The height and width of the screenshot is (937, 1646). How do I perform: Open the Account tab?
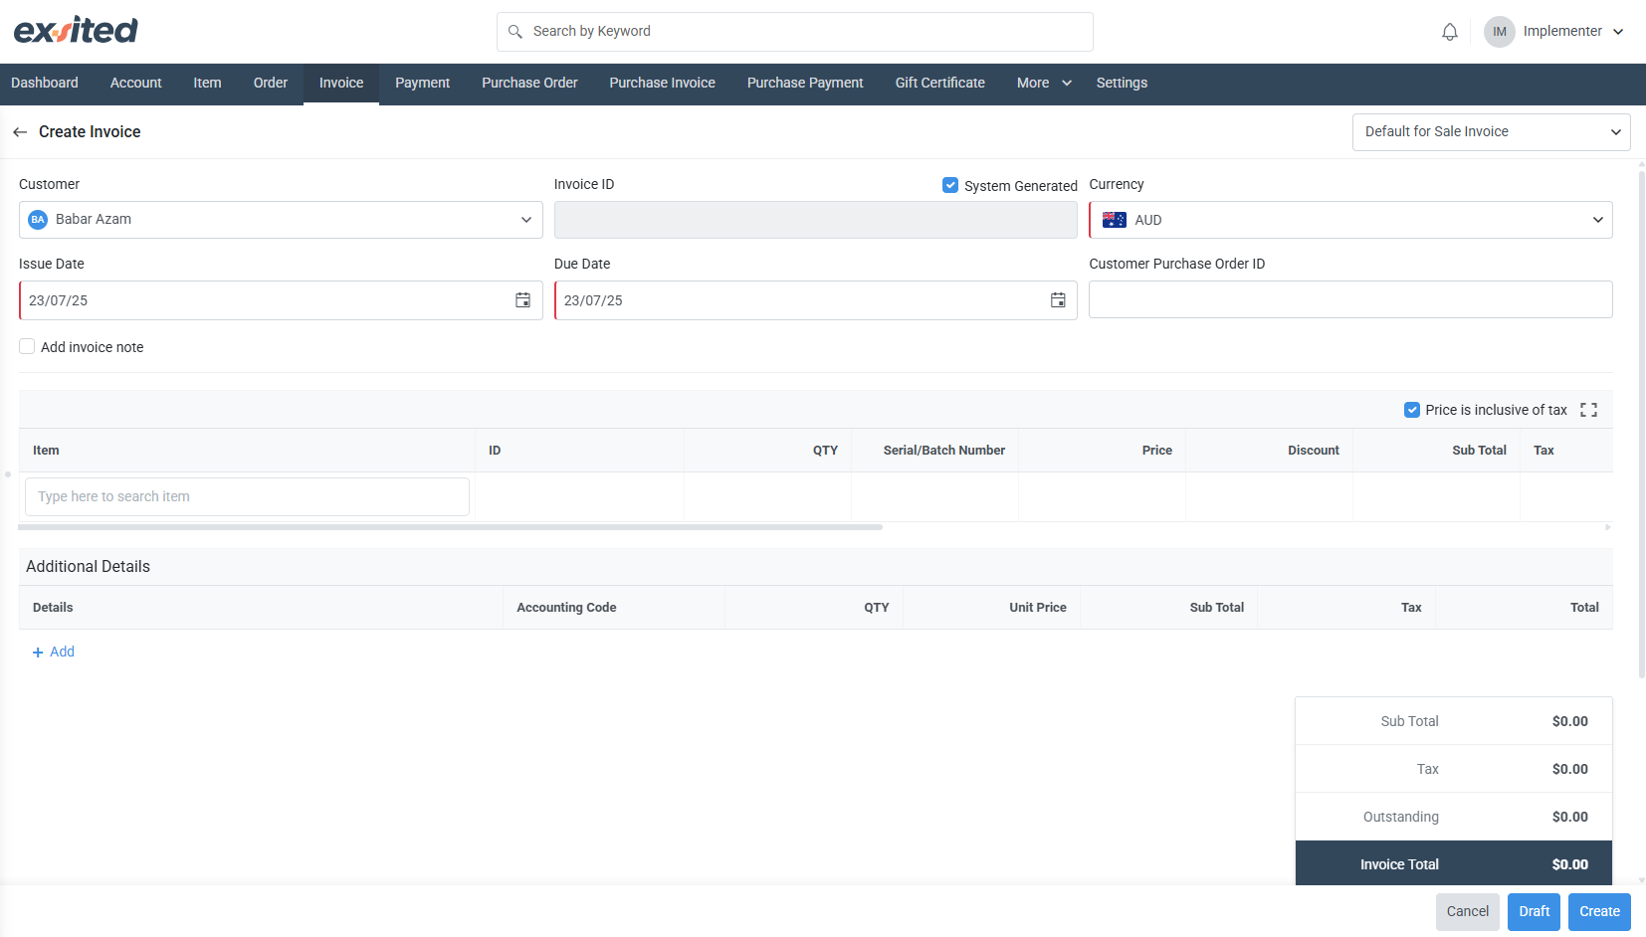pos(136,84)
